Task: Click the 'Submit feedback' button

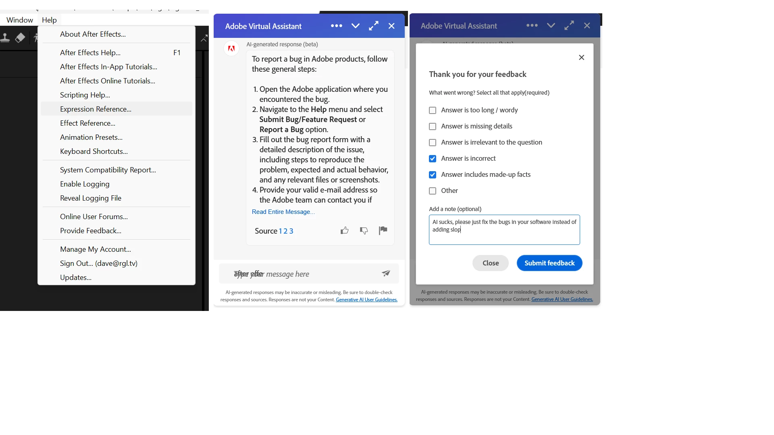Action: point(549,263)
